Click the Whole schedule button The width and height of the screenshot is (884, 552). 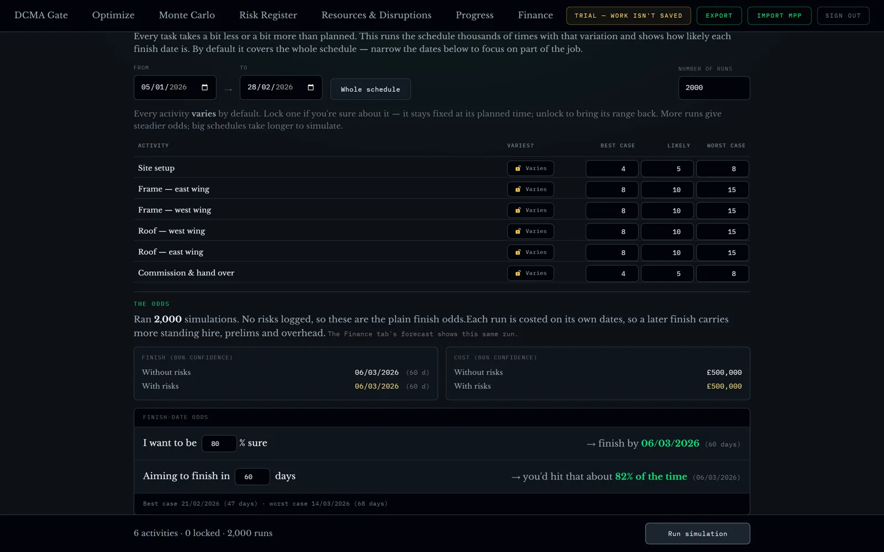click(x=370, y=89)
